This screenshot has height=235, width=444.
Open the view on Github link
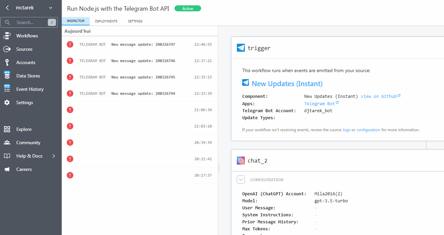[380, 96]
